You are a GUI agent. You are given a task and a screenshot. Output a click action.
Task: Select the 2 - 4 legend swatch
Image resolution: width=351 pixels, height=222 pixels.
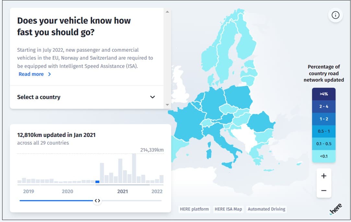pyautogui.click(x=324, y=106)
